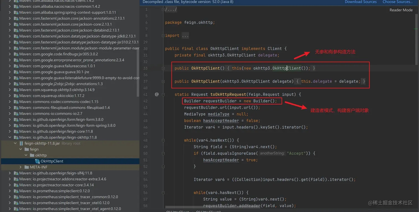
Task: Unfold collapsed header comment at line 1
Action: point(163,9)
